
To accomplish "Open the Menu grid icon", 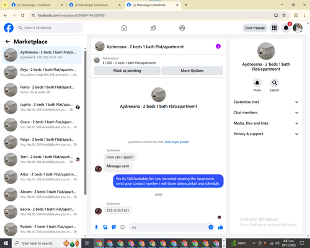I will 274,28.
